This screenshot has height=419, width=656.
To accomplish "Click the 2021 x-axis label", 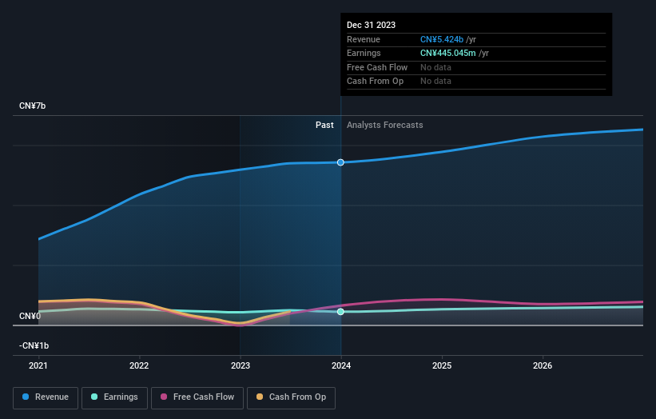I will [x=38, y=366].
